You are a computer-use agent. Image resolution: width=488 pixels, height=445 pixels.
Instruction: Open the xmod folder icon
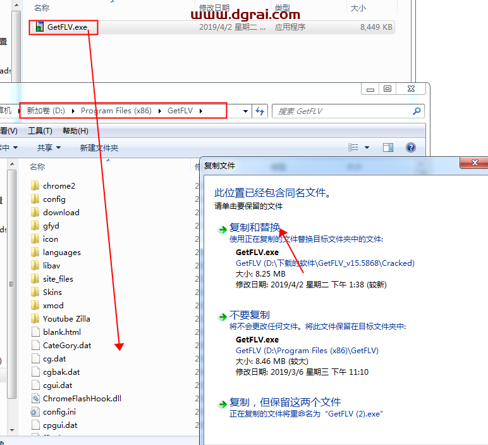click(35, 305)
